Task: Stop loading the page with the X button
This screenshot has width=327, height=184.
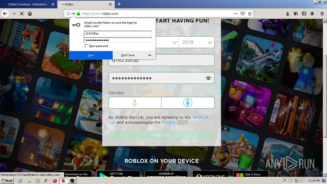Action: 22,14
